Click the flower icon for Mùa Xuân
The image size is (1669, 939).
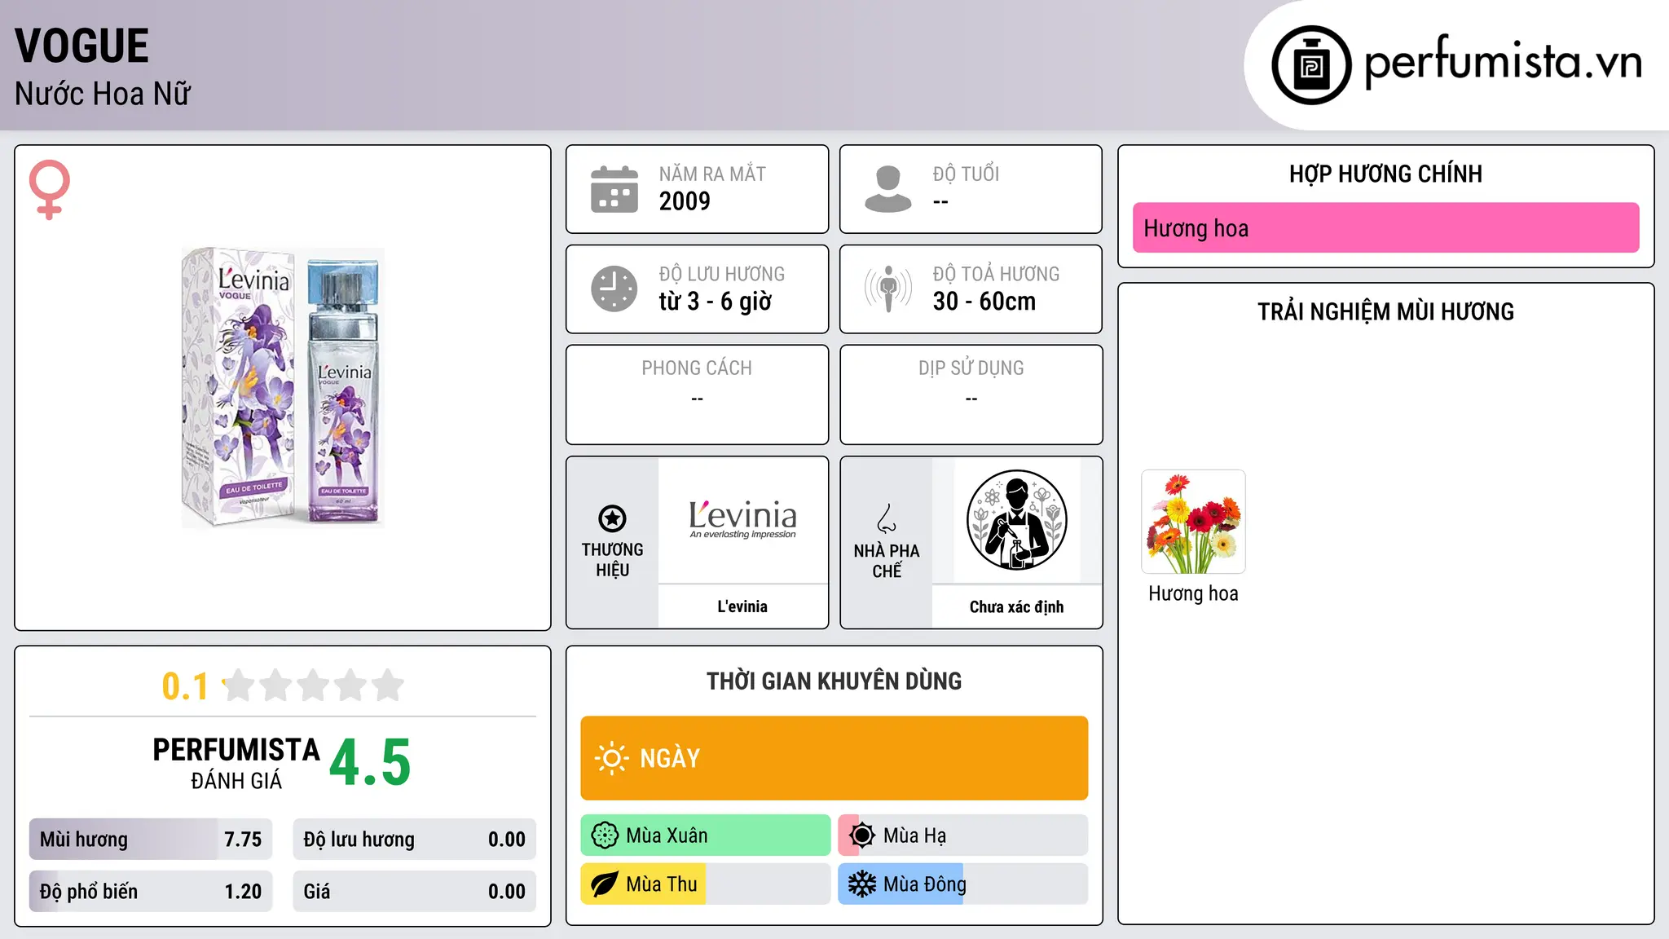605,835
